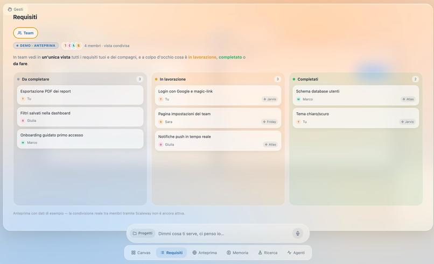Click the count badge of Da completare
The width and height of the screenshot is (434, 264).
point(139,80)
